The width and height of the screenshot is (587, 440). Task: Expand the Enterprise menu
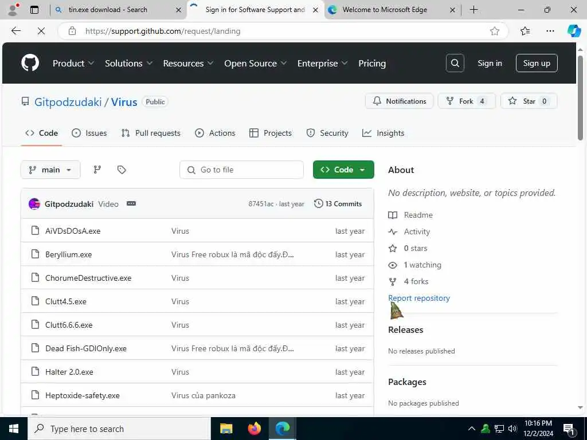[x=322, y=63]
